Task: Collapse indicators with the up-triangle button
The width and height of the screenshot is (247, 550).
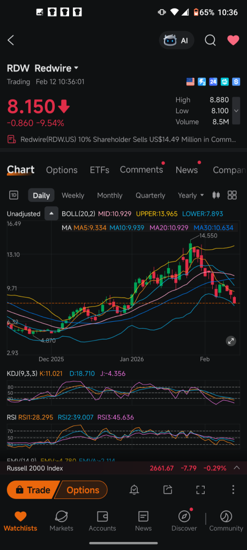Action: 51,214
